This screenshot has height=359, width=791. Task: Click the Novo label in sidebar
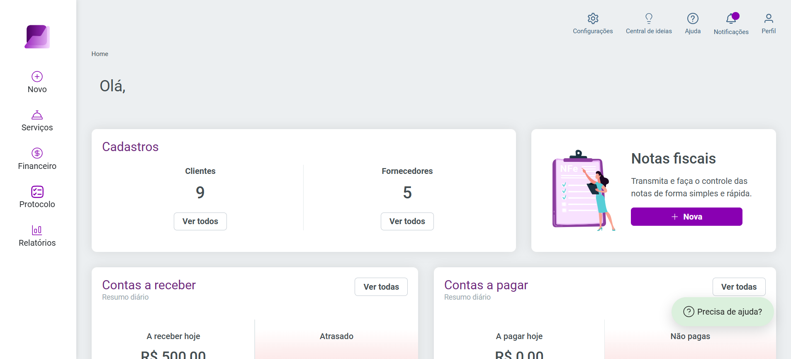tap(37, 89)
